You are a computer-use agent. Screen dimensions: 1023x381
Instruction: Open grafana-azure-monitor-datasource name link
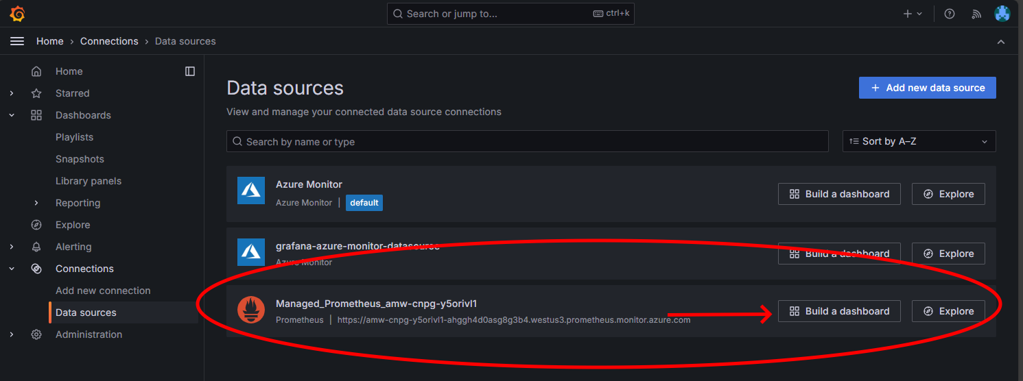357,245
